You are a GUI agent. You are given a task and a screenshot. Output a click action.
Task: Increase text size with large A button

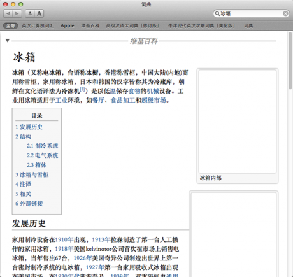(39, 13)
